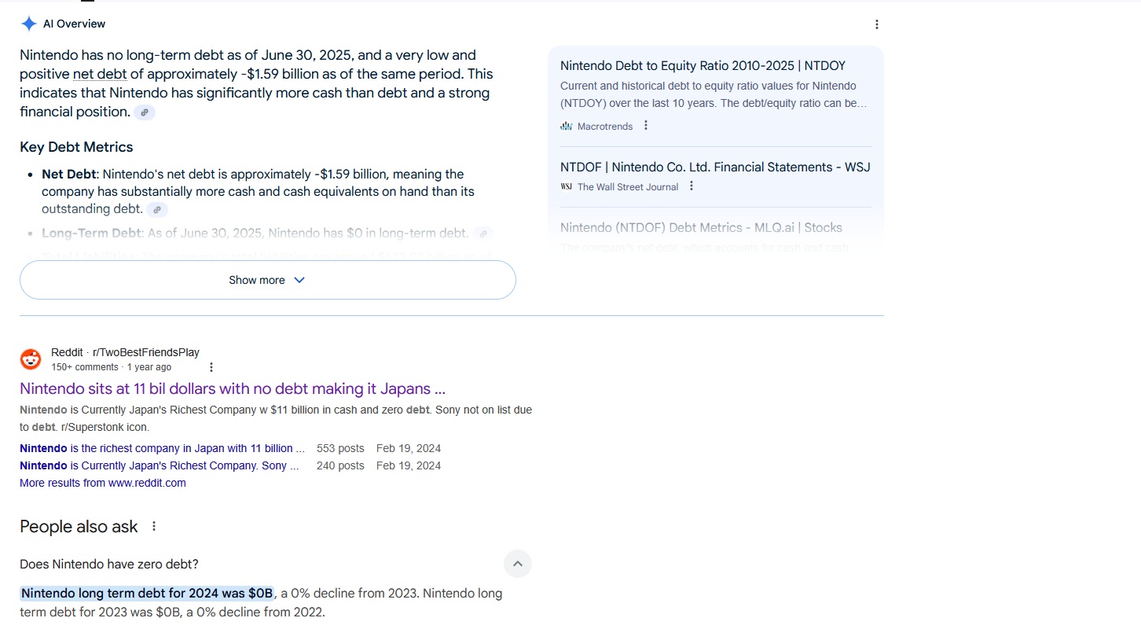Open "Nintendo Debt to Equity Ratio 2010-2025 | NTDOY"
Screen dimensions: 1141x629
coord(703,65)
